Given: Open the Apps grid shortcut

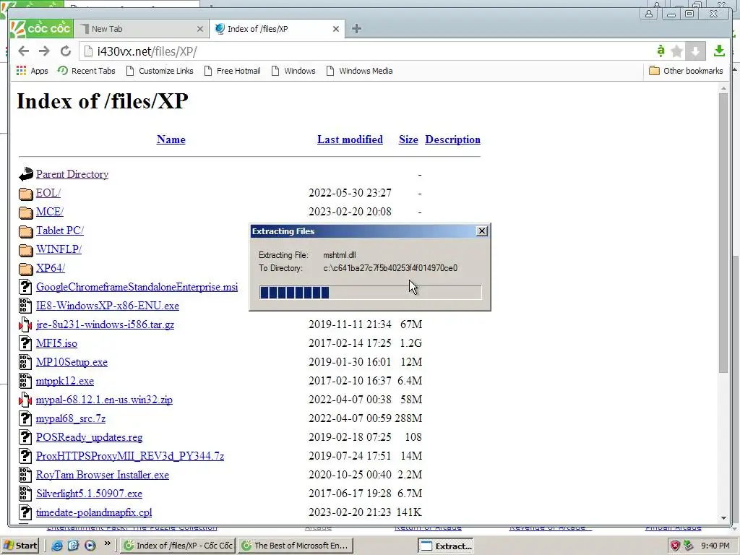Looking at the screenshot, I should coord(32,71).
